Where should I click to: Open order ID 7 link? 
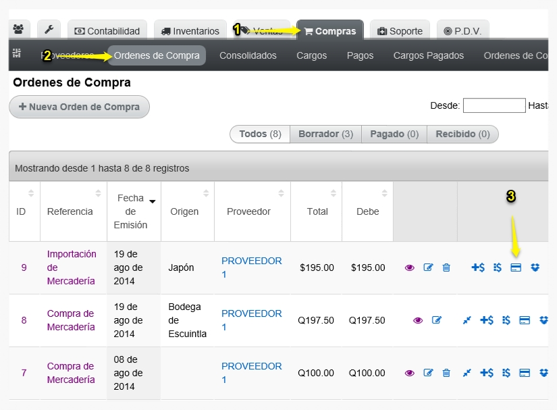click(24, 373)
